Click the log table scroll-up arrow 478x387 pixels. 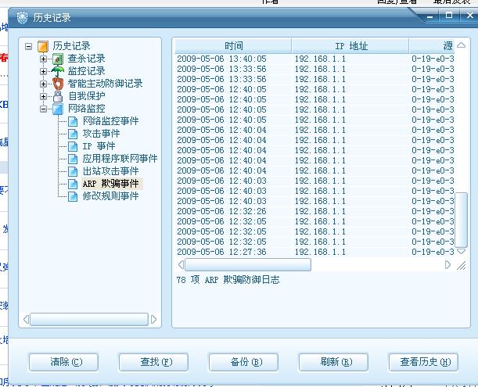(461, 45)
